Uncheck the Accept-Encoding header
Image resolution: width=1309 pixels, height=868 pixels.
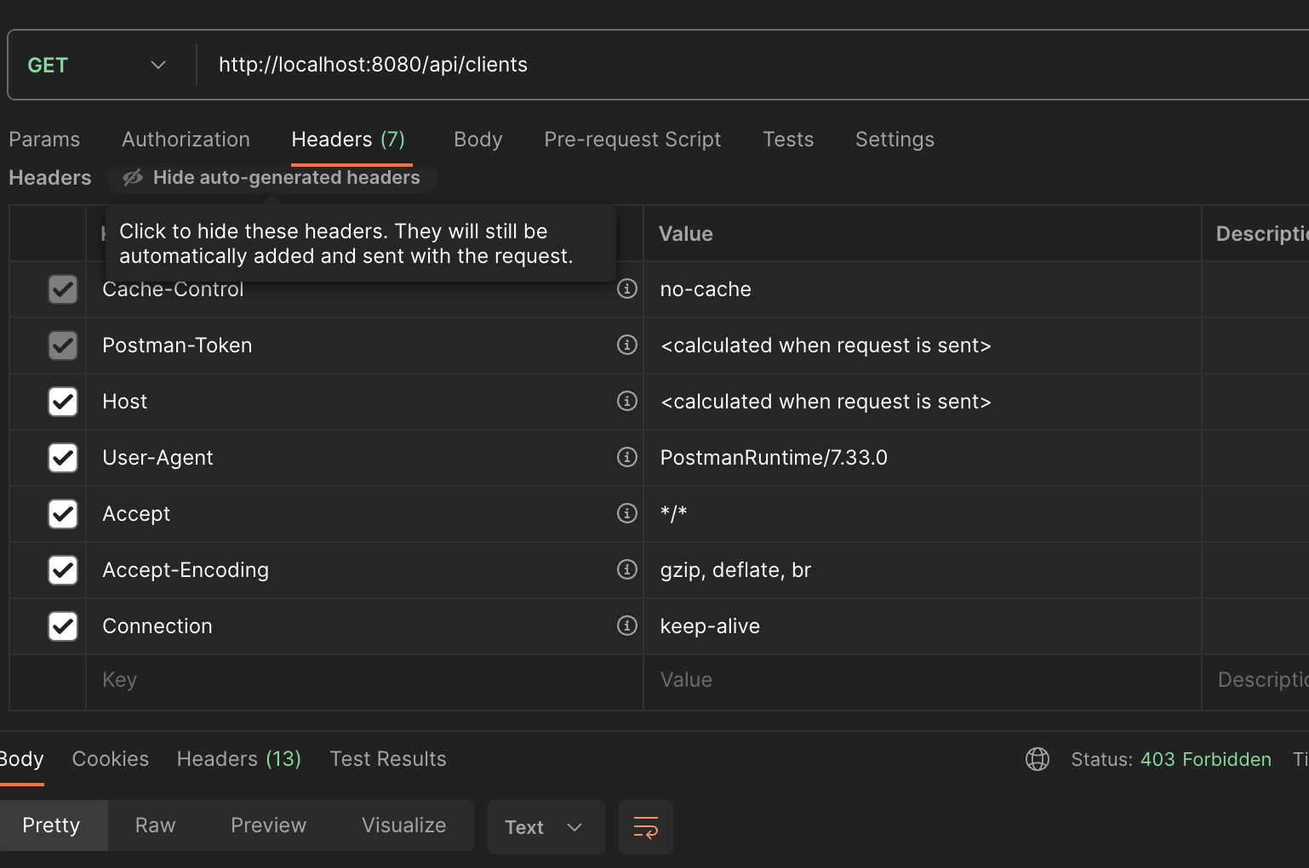(x=63, y=570)
